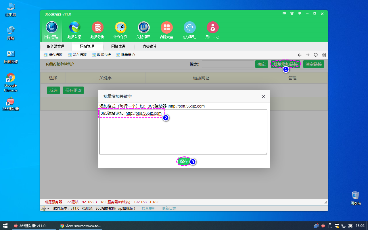Click the 所属服务器 status text line
Viewport: 368px width, 230px height.
[x=101, y=202]
